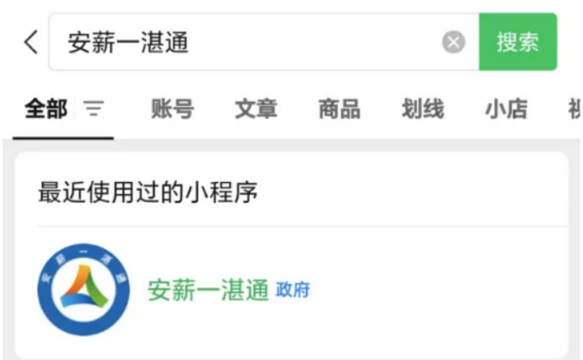The width and height of the screenshot is (583, 360).
Task: Clear the search text with X icon
Action: (x=453, y=42)
